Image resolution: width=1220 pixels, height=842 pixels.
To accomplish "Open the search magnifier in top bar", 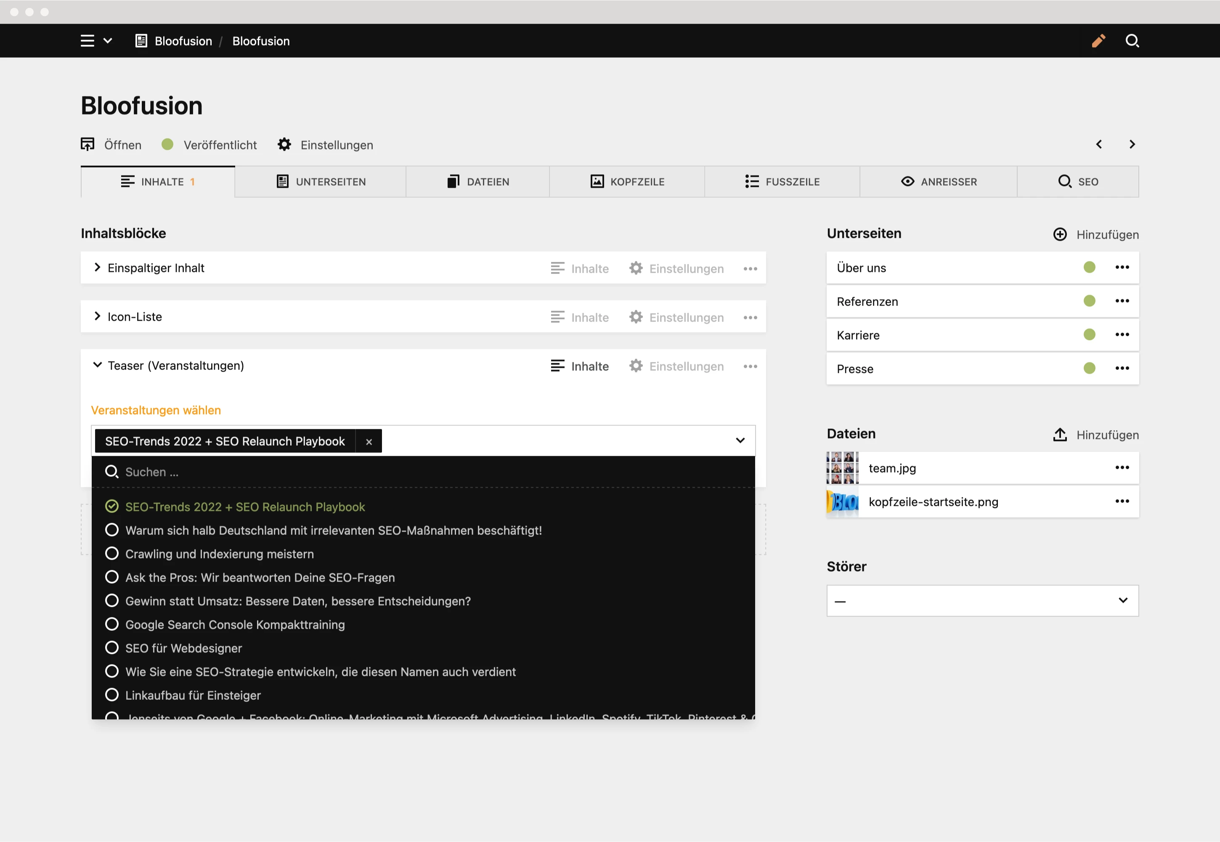I will 1132,41.
